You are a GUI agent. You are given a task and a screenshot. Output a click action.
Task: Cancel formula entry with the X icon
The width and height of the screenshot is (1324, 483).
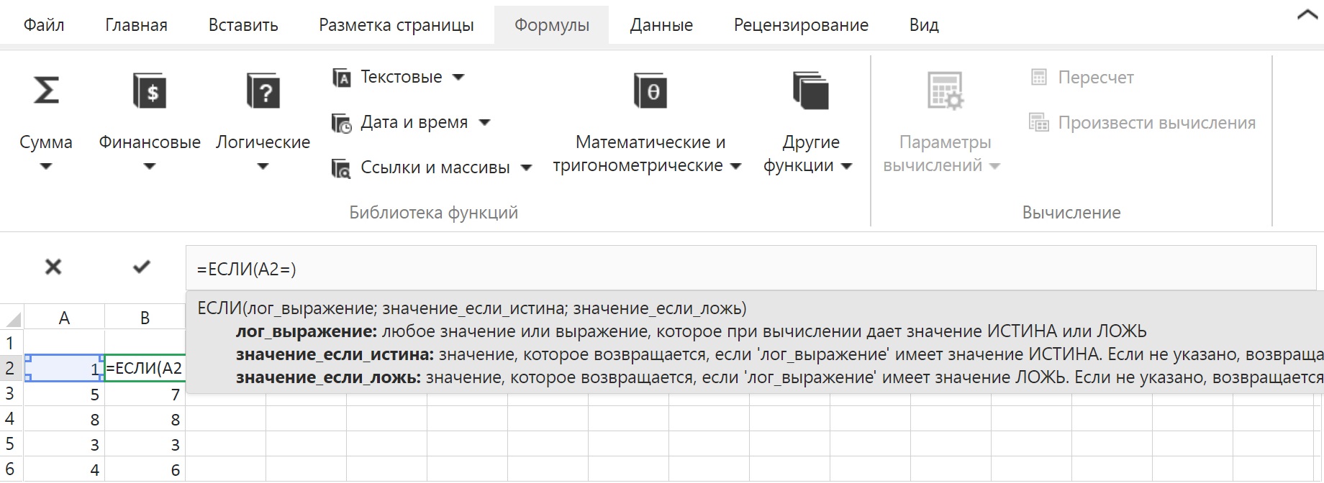[x=53, y=267]
